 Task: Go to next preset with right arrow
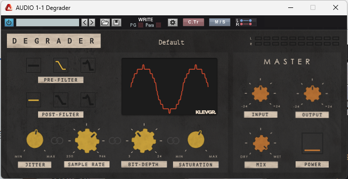(x=91, y=22)
